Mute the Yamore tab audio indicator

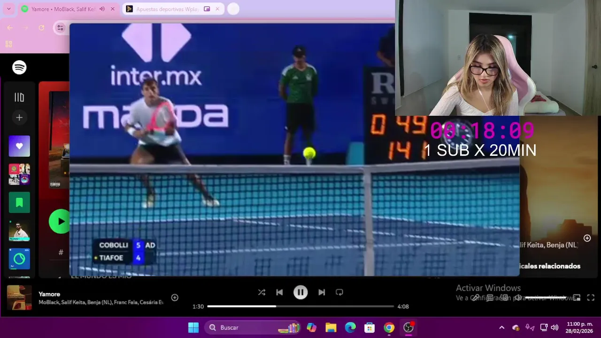coord(102,9)
